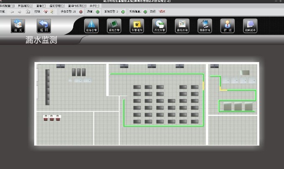Open the 查看 view menu

[40, 6]
